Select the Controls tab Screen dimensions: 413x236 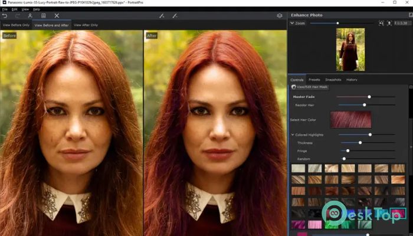(x=297, y=80)
